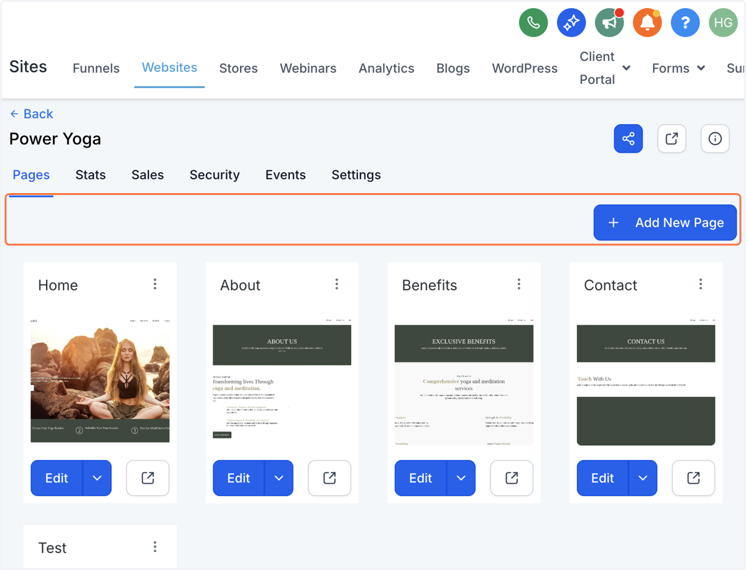This screenshot has height=570, width=746.
Task: Switch to the Sales tab
Action: click(148, 175)
